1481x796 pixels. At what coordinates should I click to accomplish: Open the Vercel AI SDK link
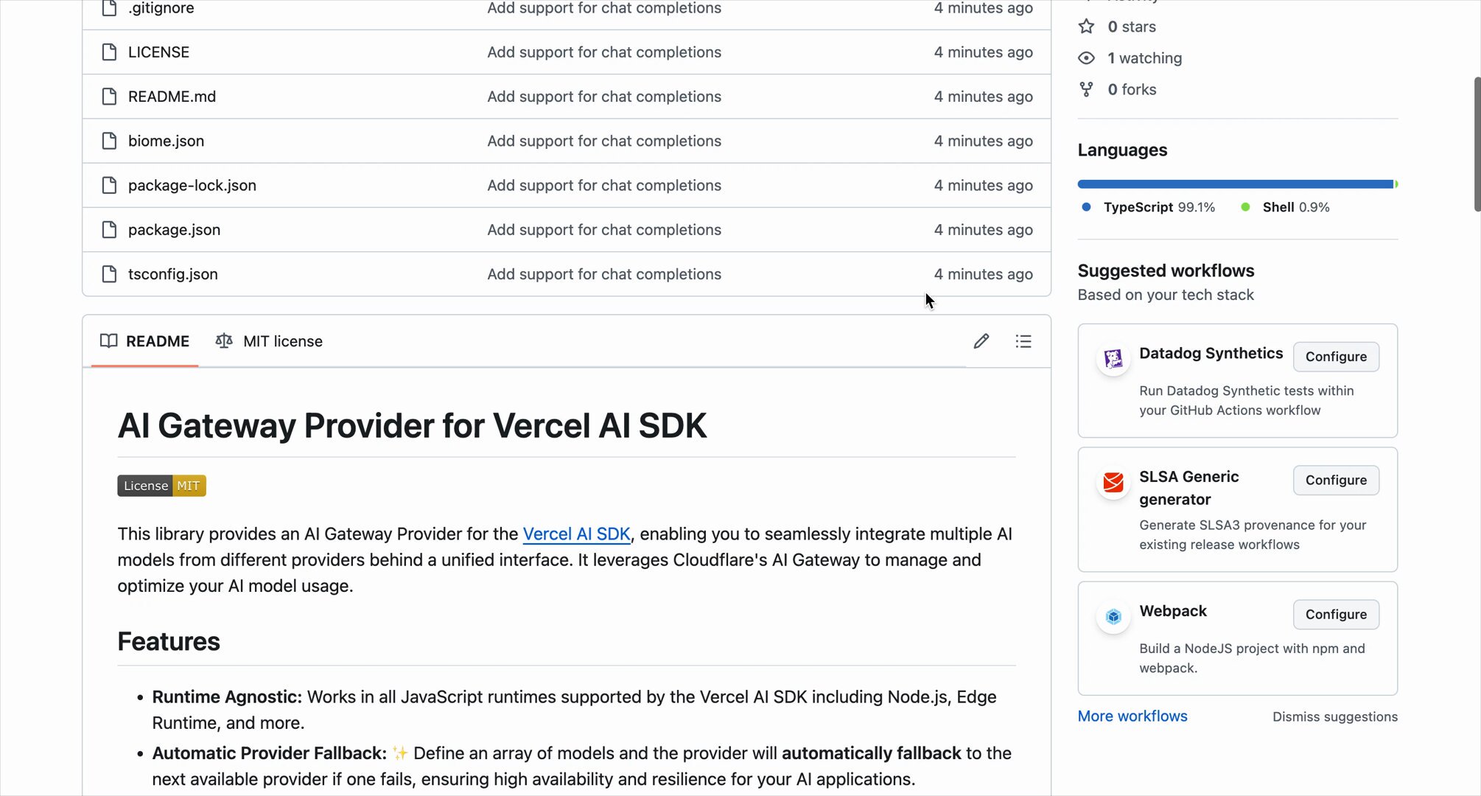pos(576,534)
